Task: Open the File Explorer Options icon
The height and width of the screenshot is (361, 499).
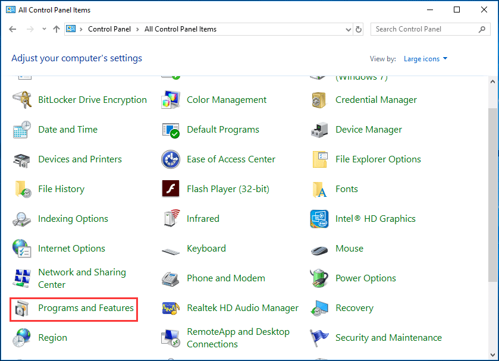Action: click(x=320, y=159)
